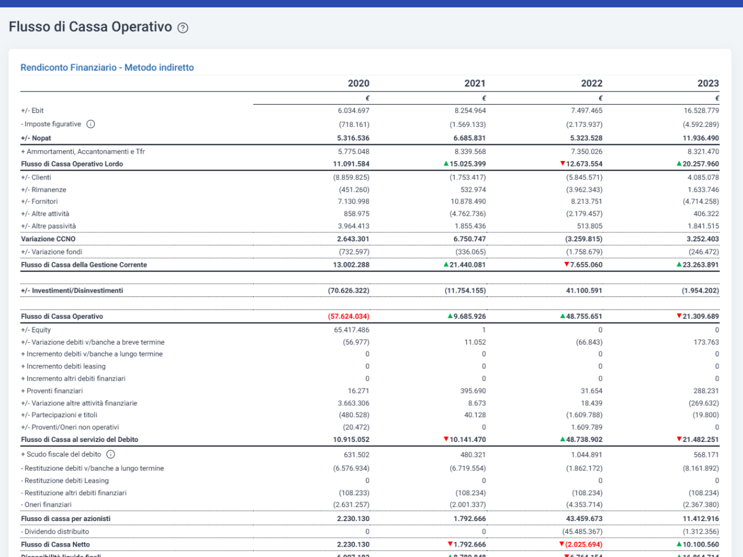Viewport: 743px width, 557px height.
Task: Click the red down arrow beside 12.673.554
Action: point(562,163)
